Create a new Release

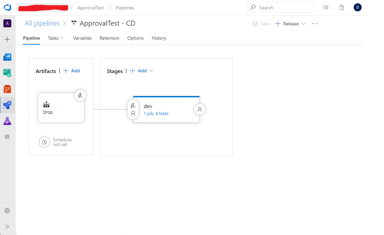tap(287, 24)
